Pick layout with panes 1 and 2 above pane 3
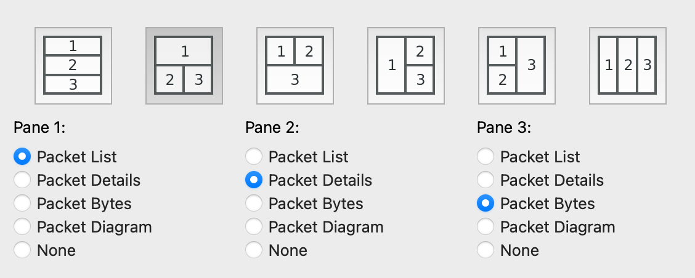 (x=295, y=65)
